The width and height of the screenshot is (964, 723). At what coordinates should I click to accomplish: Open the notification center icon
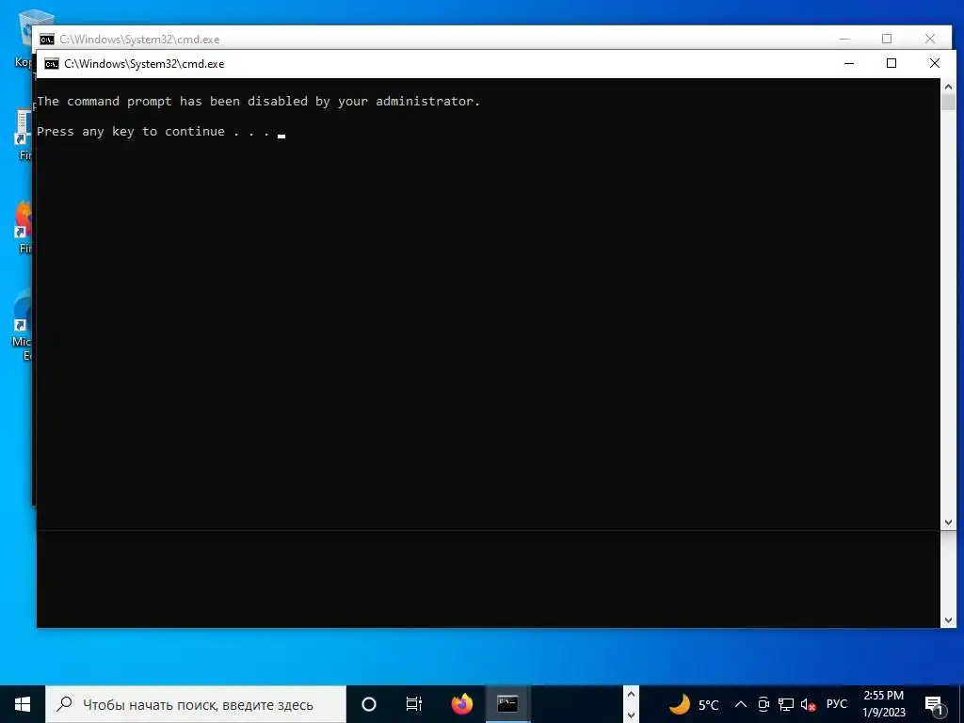coord(934,705)
